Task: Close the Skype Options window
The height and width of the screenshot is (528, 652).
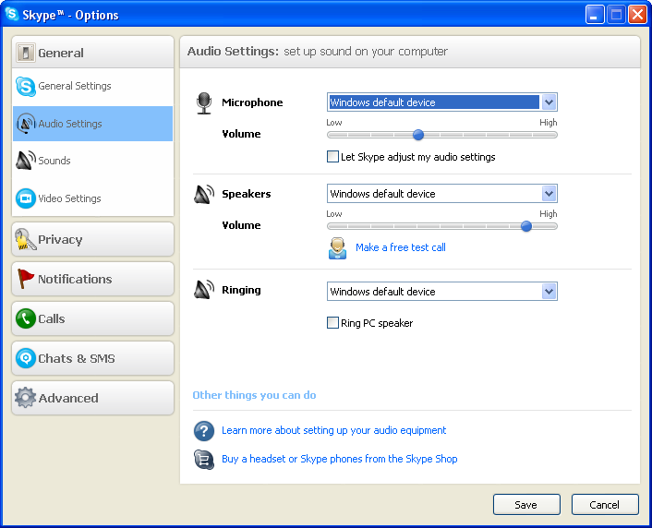Action: [637, 15]
